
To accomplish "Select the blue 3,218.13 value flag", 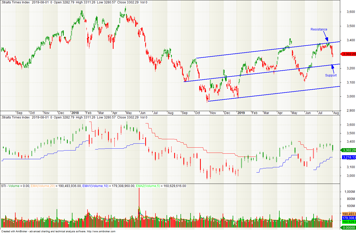I will [349, 157].
